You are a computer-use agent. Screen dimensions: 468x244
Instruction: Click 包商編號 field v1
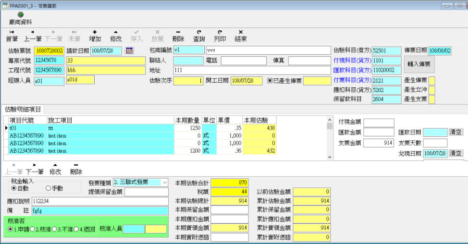[189, 50]
